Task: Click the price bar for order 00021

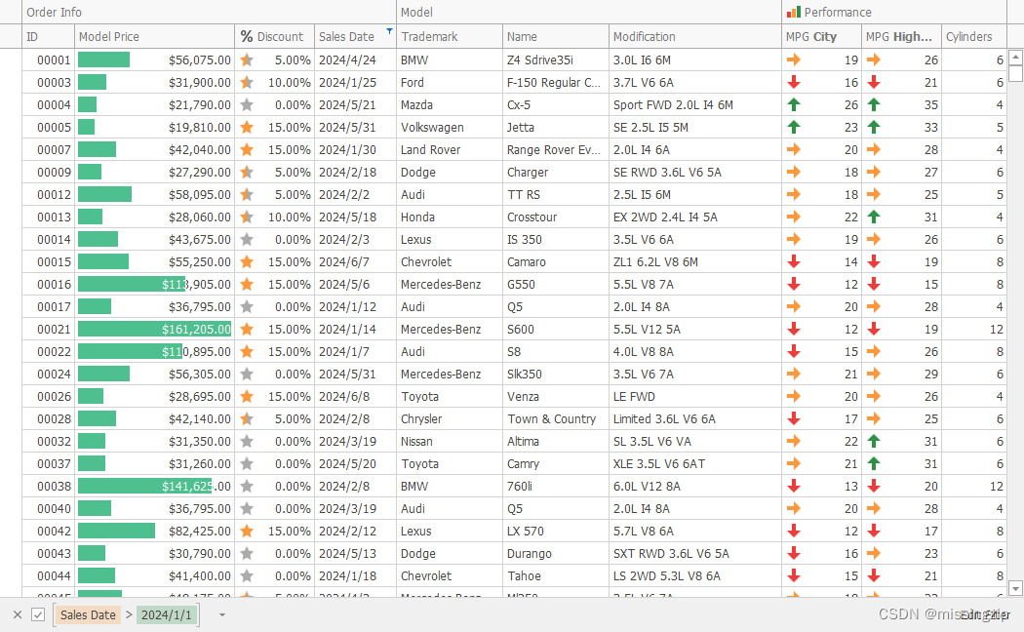Action: [x=155, y=329]
